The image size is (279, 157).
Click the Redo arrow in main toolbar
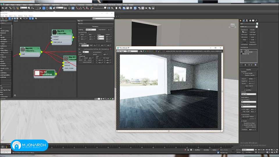click(6, 8)
